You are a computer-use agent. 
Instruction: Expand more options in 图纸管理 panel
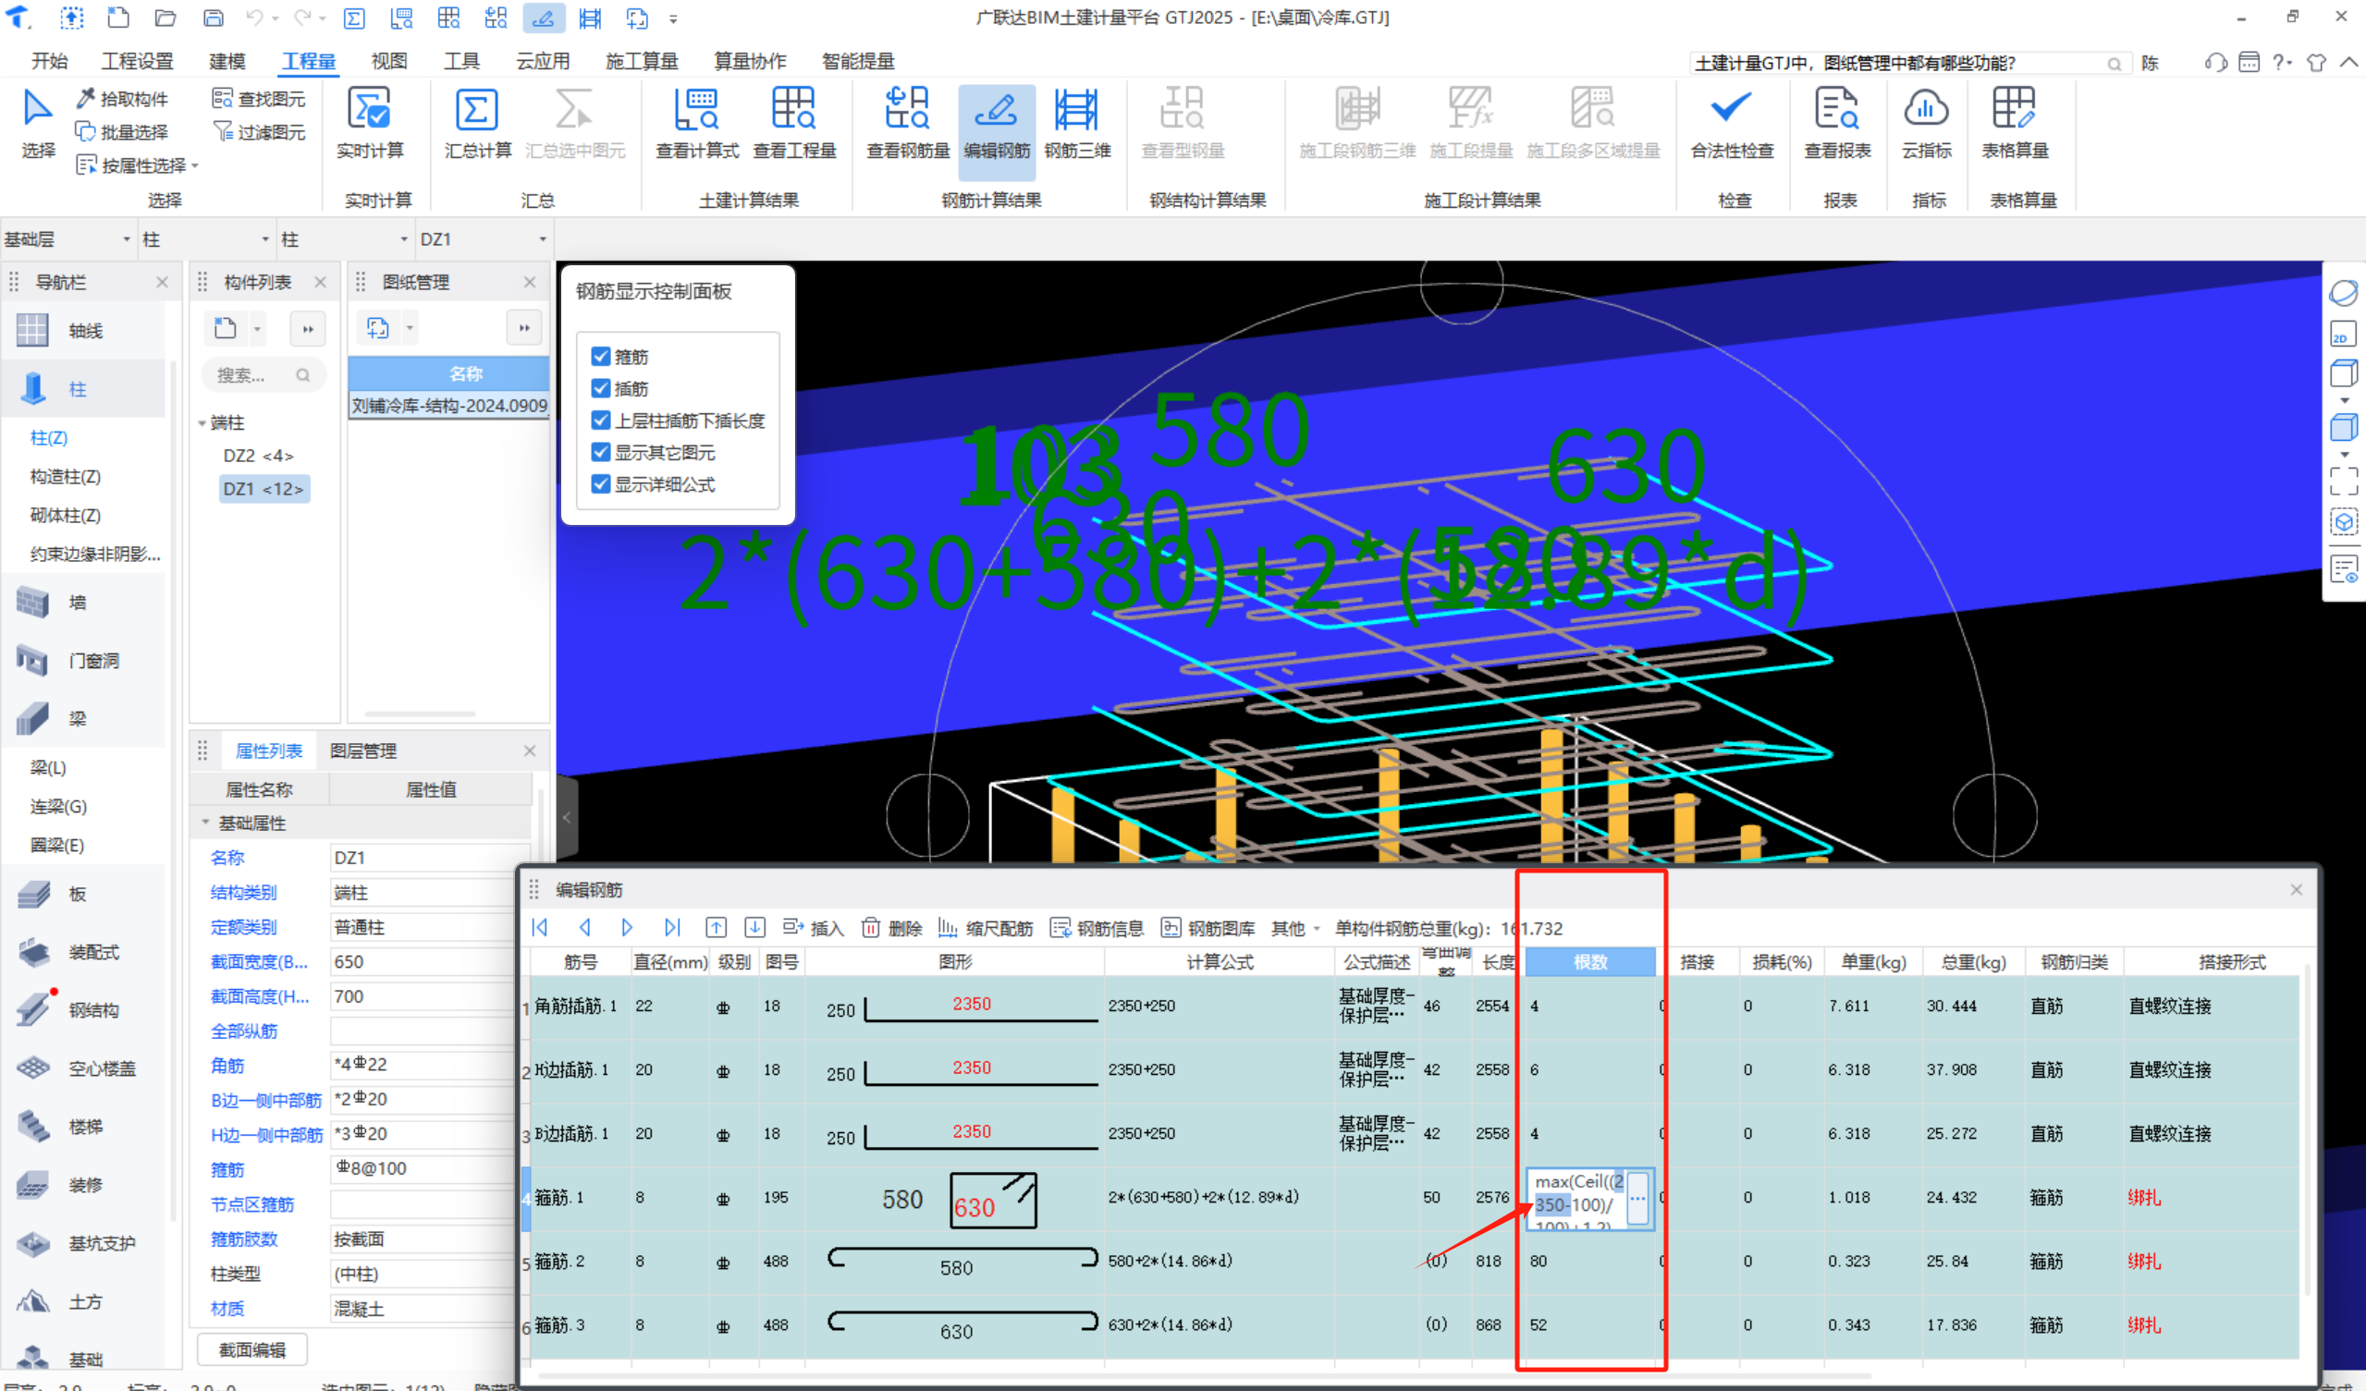tap(524, 327)
